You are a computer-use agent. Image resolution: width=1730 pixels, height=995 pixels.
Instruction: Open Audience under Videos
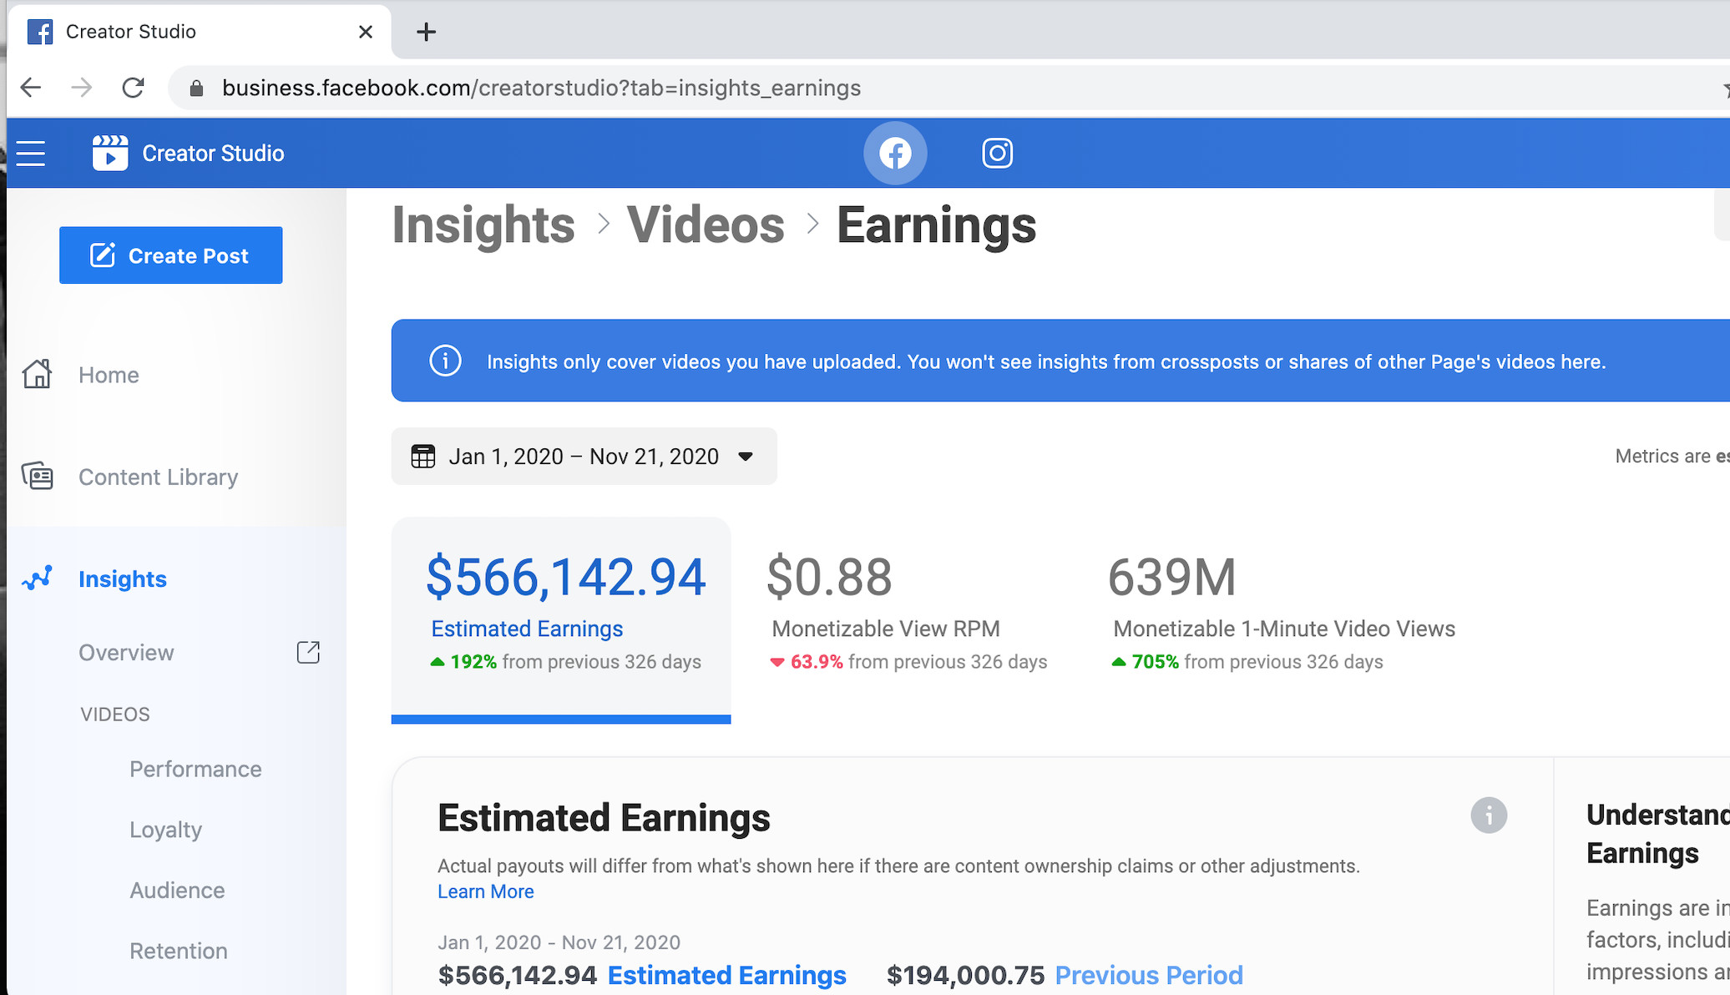[177, 891]
